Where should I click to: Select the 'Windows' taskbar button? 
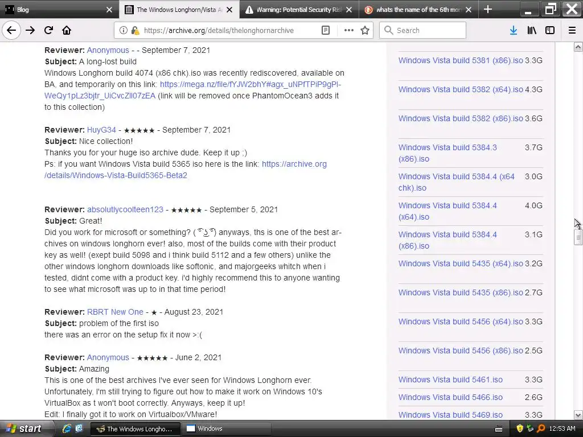click(x=227, y=429)
